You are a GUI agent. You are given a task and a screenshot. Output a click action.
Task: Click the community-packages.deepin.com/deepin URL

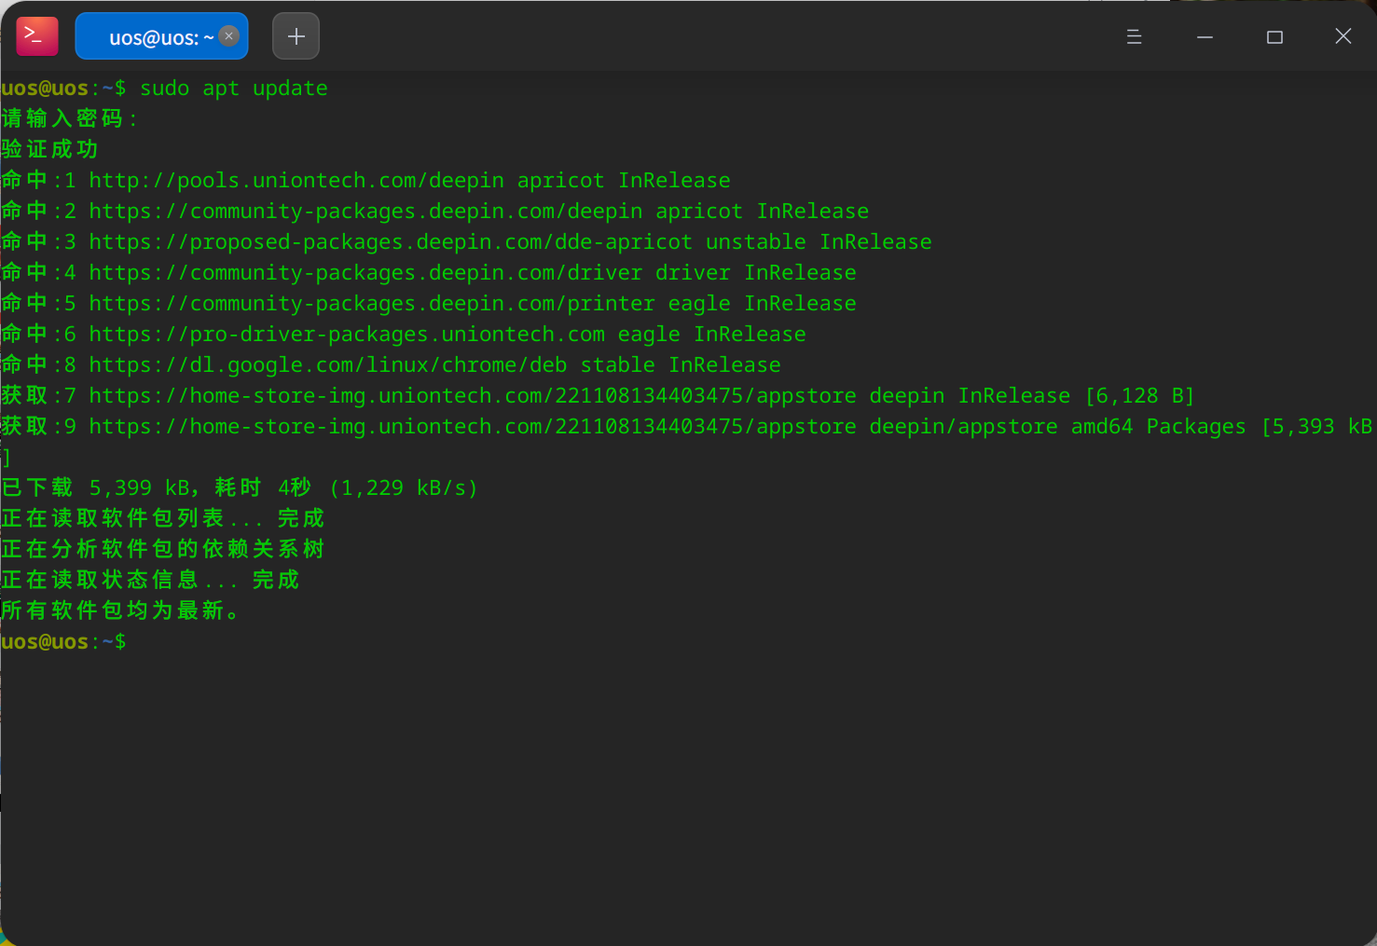365,212
